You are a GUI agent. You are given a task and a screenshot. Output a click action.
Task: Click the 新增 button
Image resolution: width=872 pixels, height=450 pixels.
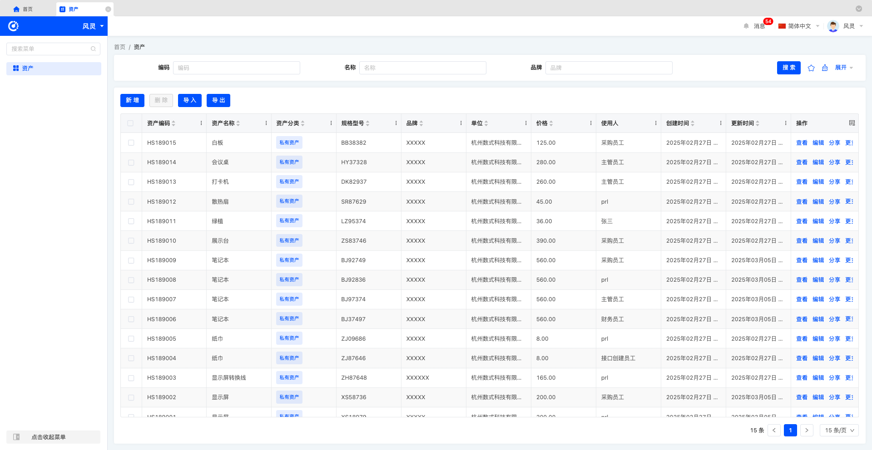pos(132,100)
